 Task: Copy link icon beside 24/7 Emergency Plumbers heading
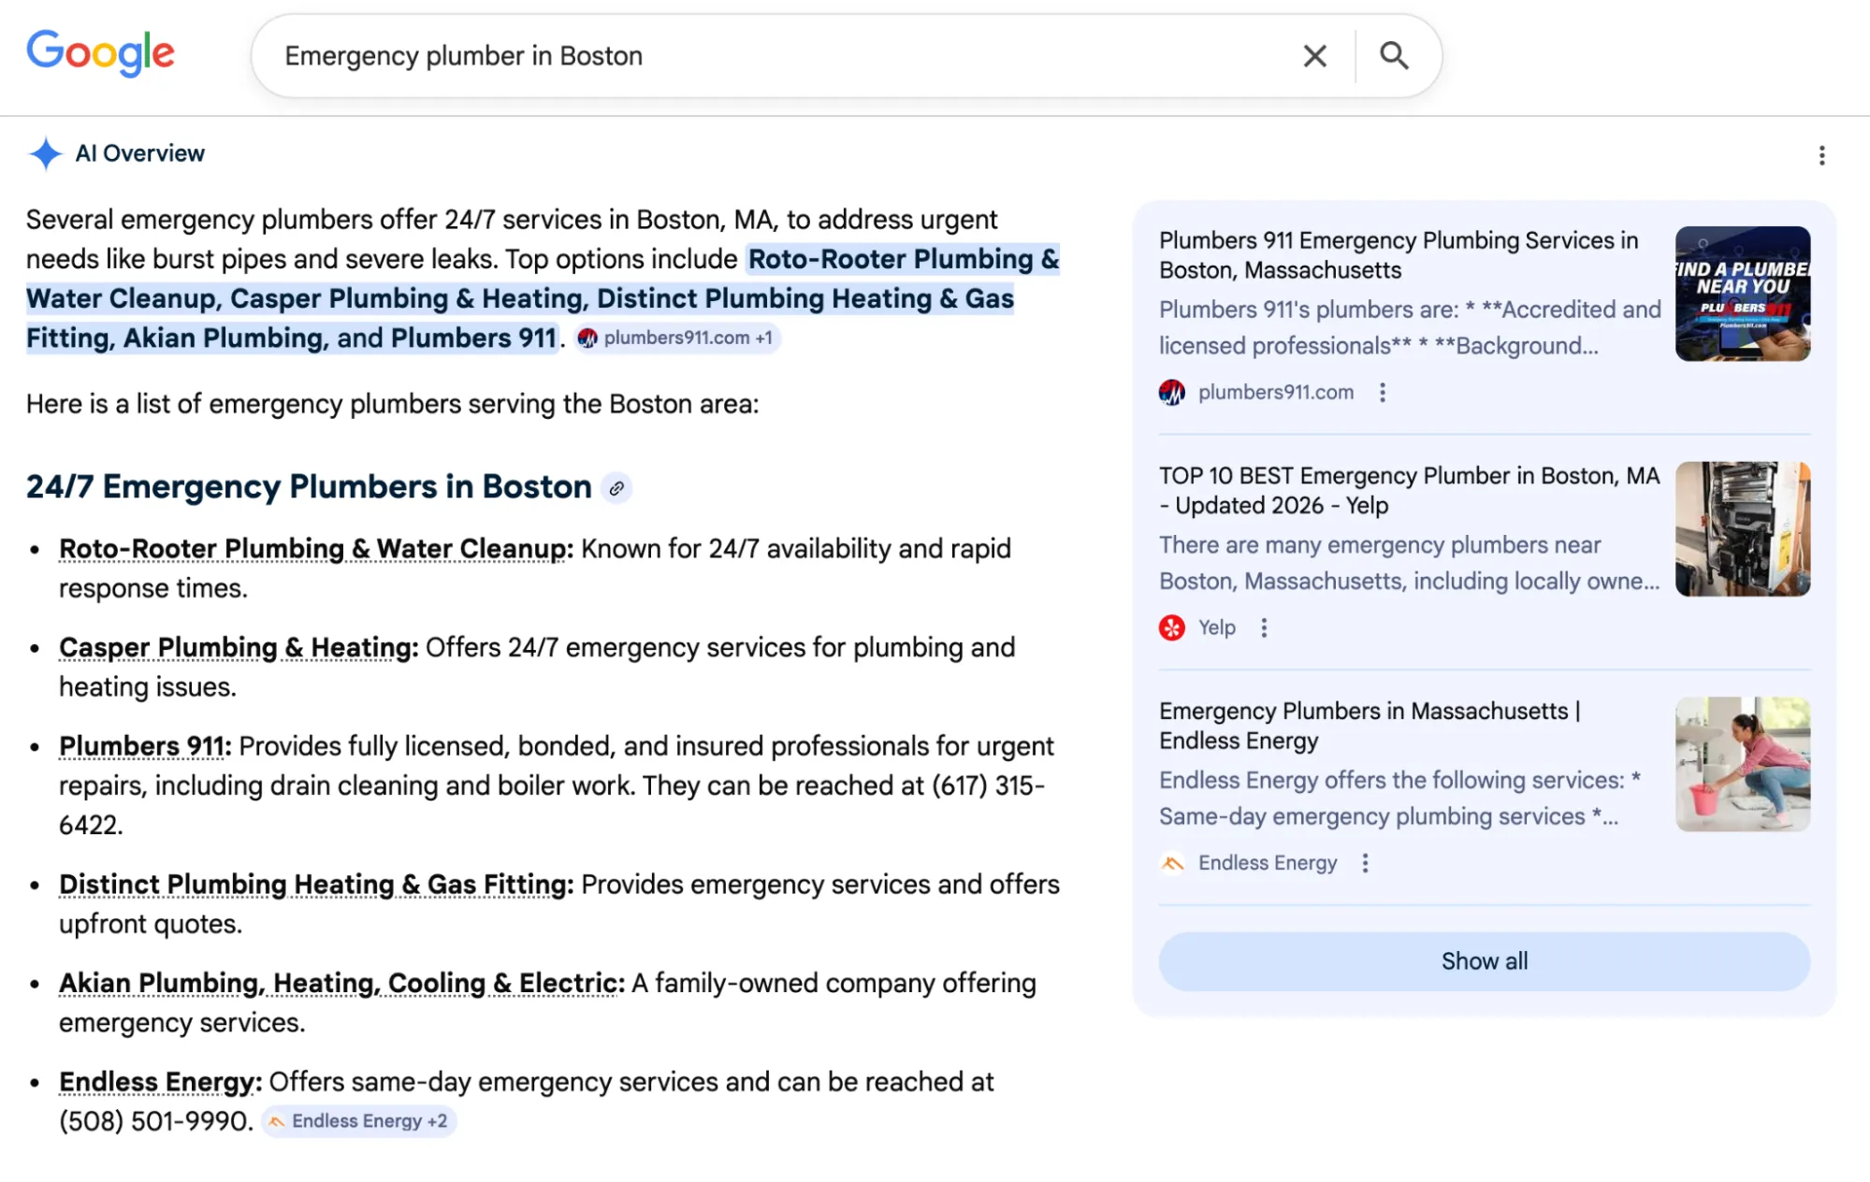[x=616, y=488]
